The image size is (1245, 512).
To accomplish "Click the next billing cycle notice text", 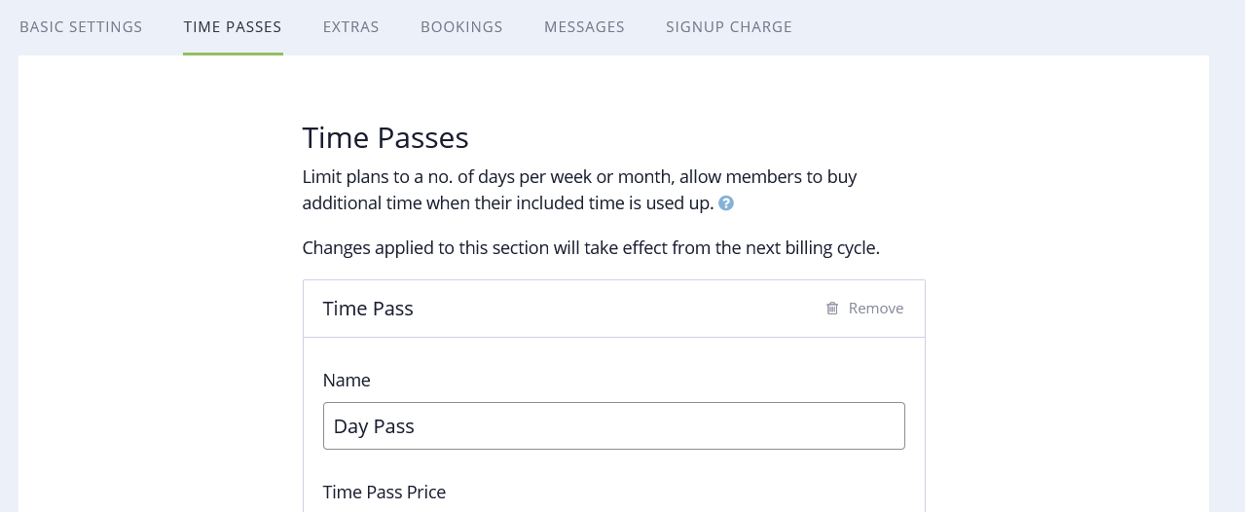I will [x=591, y=248].
